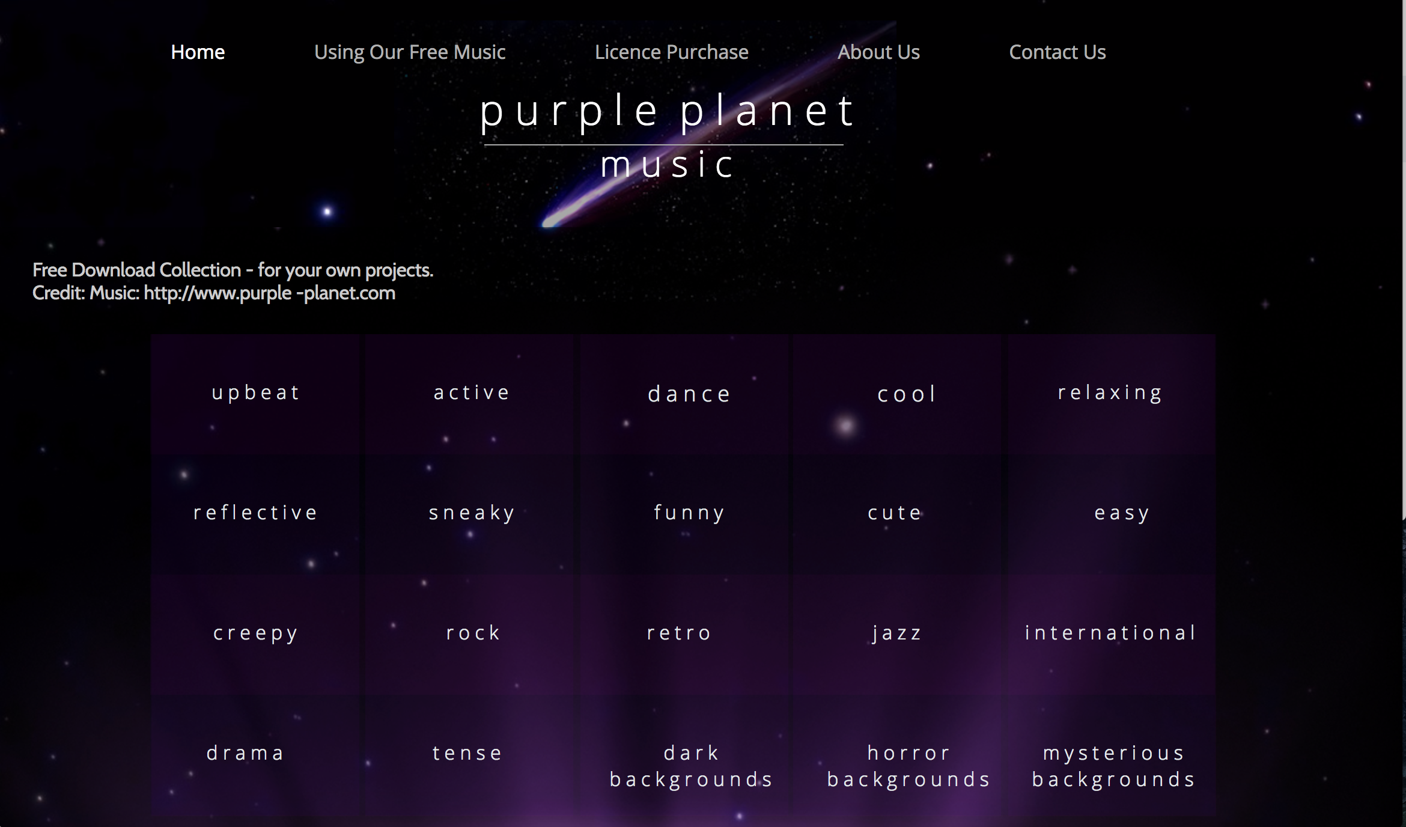1406x827 pixels.
Task: Go to the Home page
Action: click(x=198, y=52)
